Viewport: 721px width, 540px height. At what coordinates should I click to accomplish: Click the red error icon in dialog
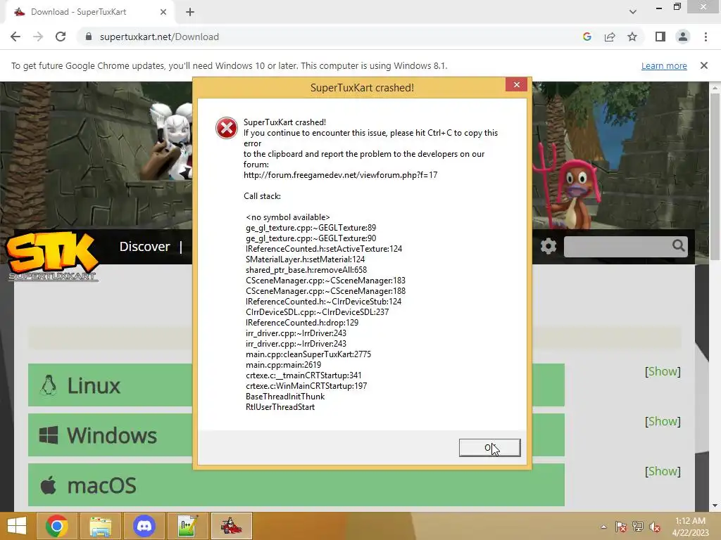[x=227, y=128]
